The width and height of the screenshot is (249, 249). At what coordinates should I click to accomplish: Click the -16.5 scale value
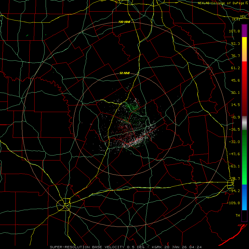click(x=234, y=129)
